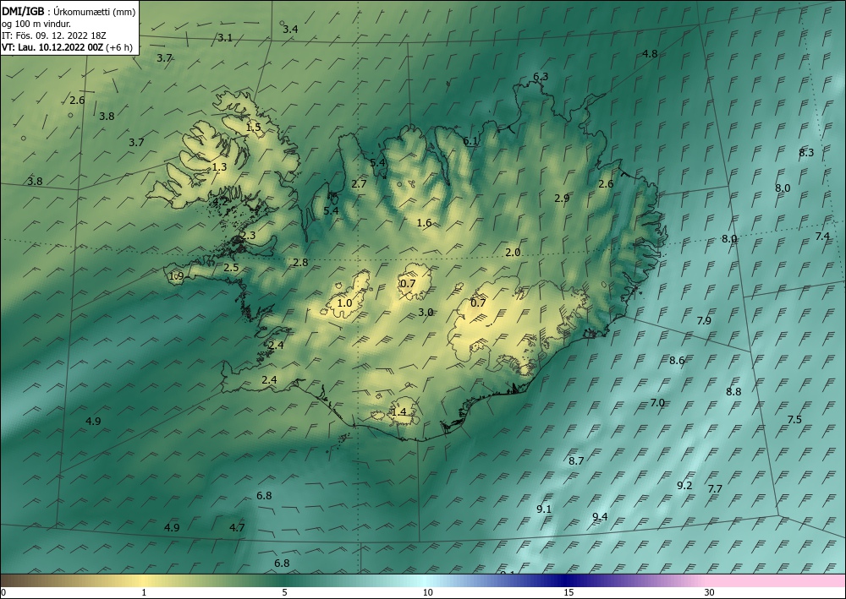Click the 15 tick on the color scale
The height and width of the screenshot is (599, 846).
tap(569, 592)
